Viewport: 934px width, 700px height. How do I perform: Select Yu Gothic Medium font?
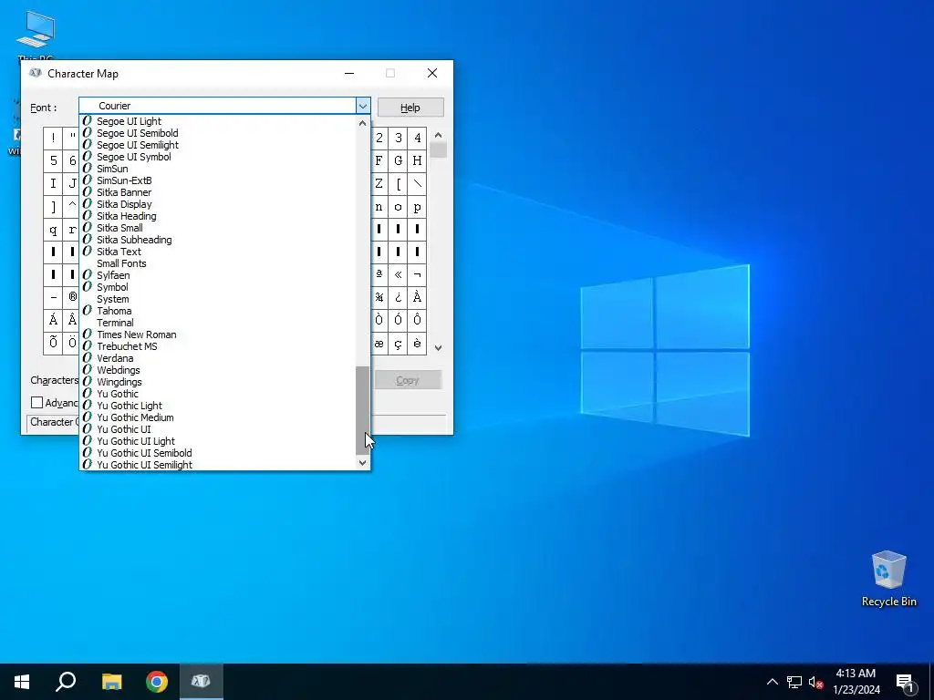coord(217,417)
